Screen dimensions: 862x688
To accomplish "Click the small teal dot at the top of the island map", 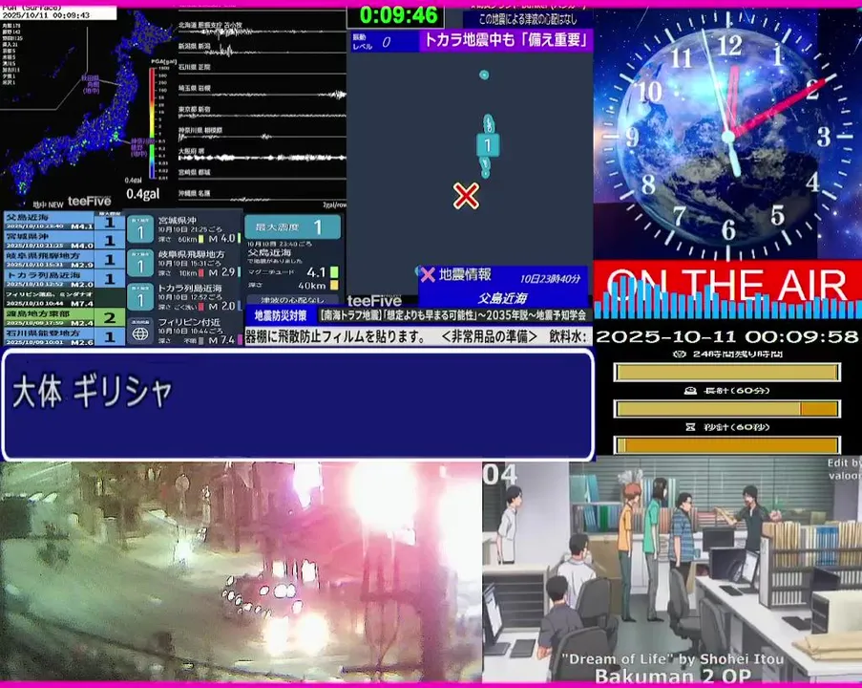I will click(x=484, y=75).
